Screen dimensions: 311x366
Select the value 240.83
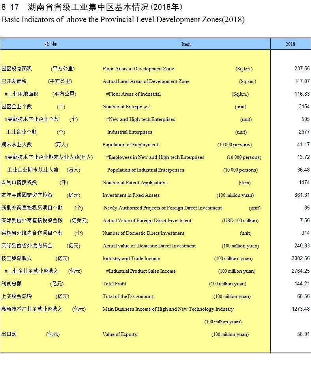[302, 245]
